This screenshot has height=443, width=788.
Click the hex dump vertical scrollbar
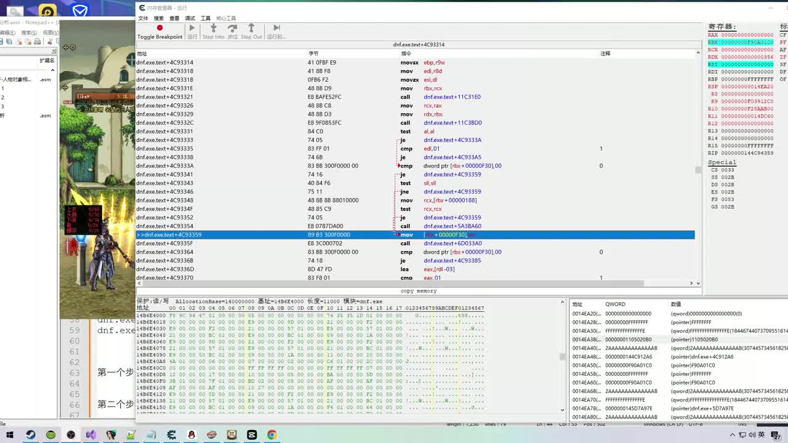click(x=562, y=356)
